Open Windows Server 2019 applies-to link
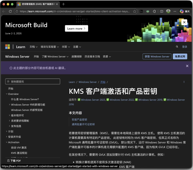Image resolution: width=193 pixels, height=170 pixels. pos(151,100)
